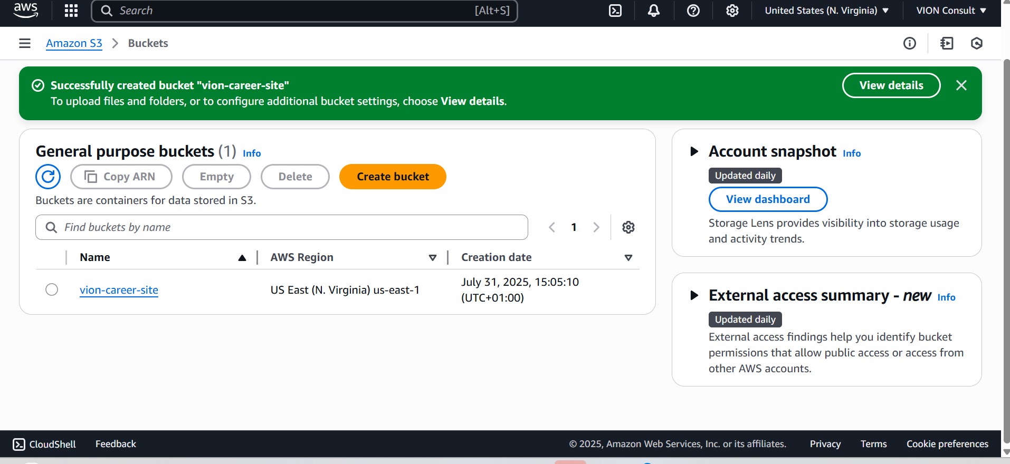Click the Feedback link in footer
Screen dimensions: 1010x464
point(116,444)
